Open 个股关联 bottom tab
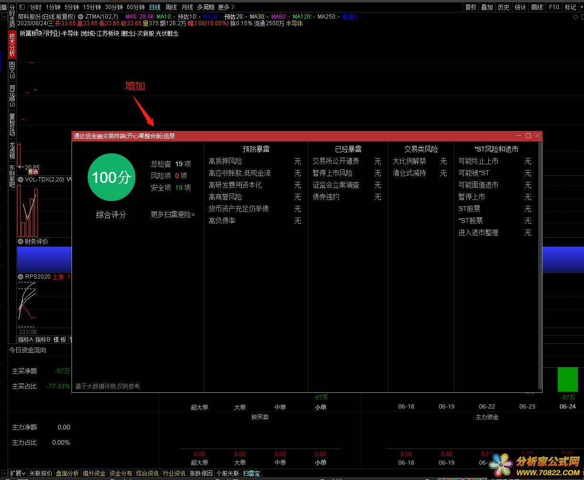The width and height of the screenshot is (584, 480). tap(227, 473)
